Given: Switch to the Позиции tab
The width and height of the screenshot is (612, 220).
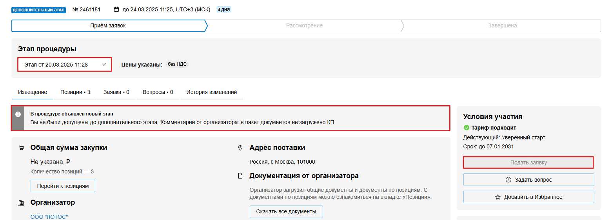Looking at the screenshot, I should point(75,92).
